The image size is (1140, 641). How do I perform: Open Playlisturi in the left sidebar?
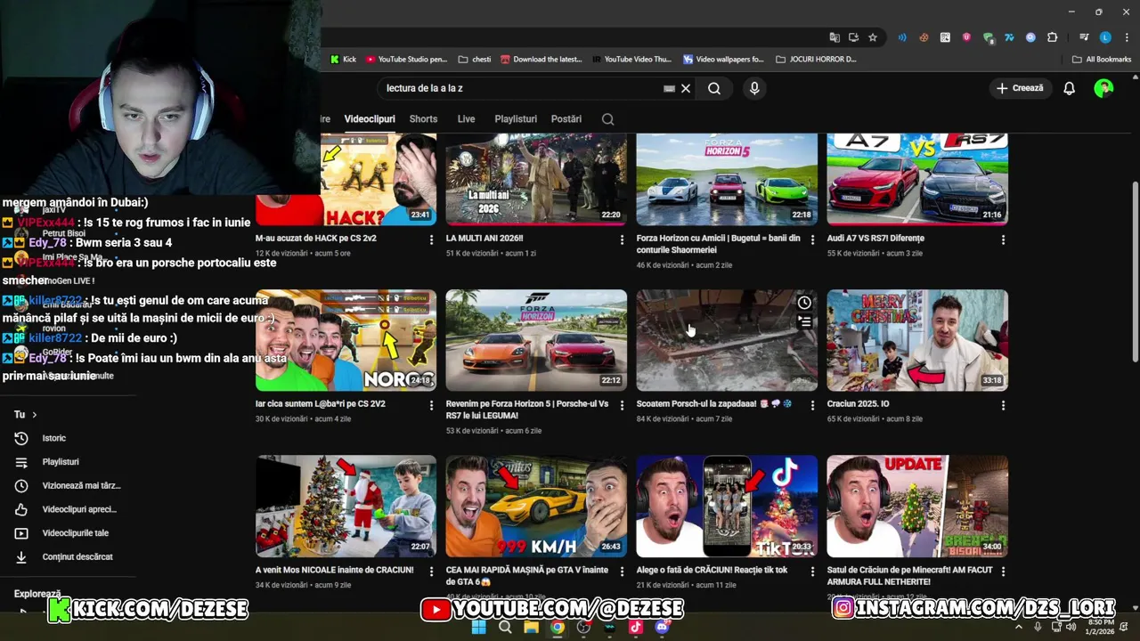[61, 462]
